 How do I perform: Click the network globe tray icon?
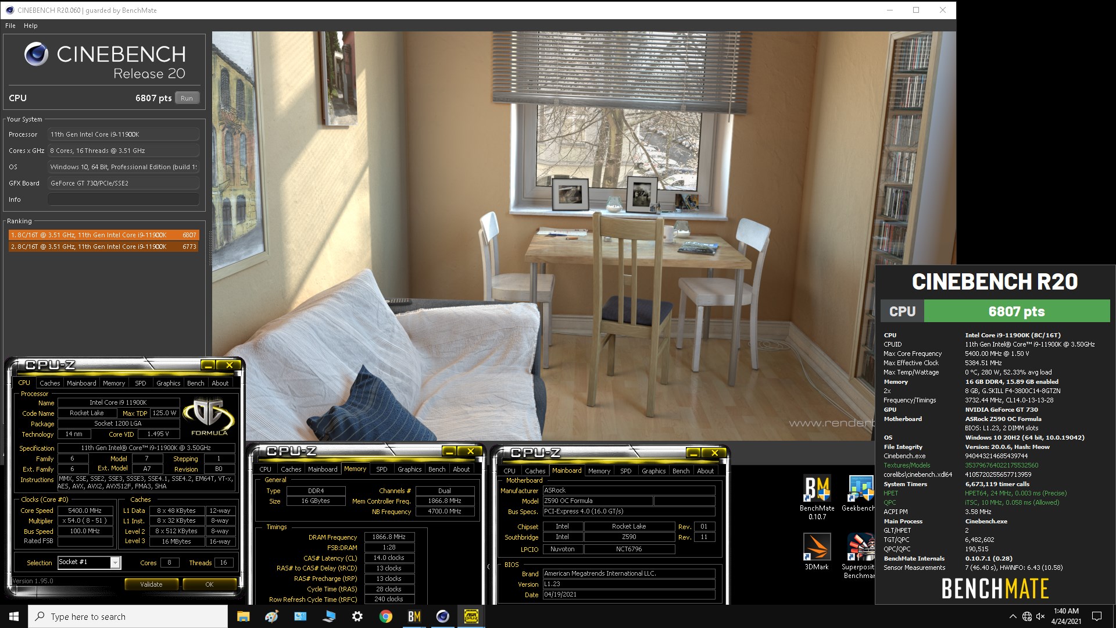tap(1027, 616)
